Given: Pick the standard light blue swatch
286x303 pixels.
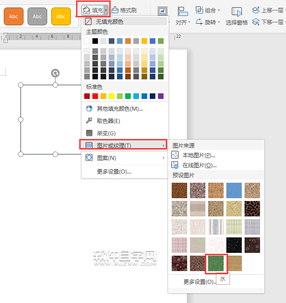Looking at the screenshot, I should (136, 96).
